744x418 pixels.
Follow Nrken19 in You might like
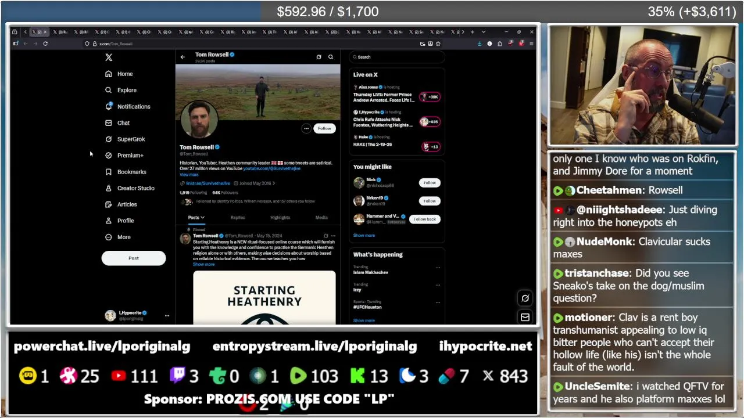point(430,201)
